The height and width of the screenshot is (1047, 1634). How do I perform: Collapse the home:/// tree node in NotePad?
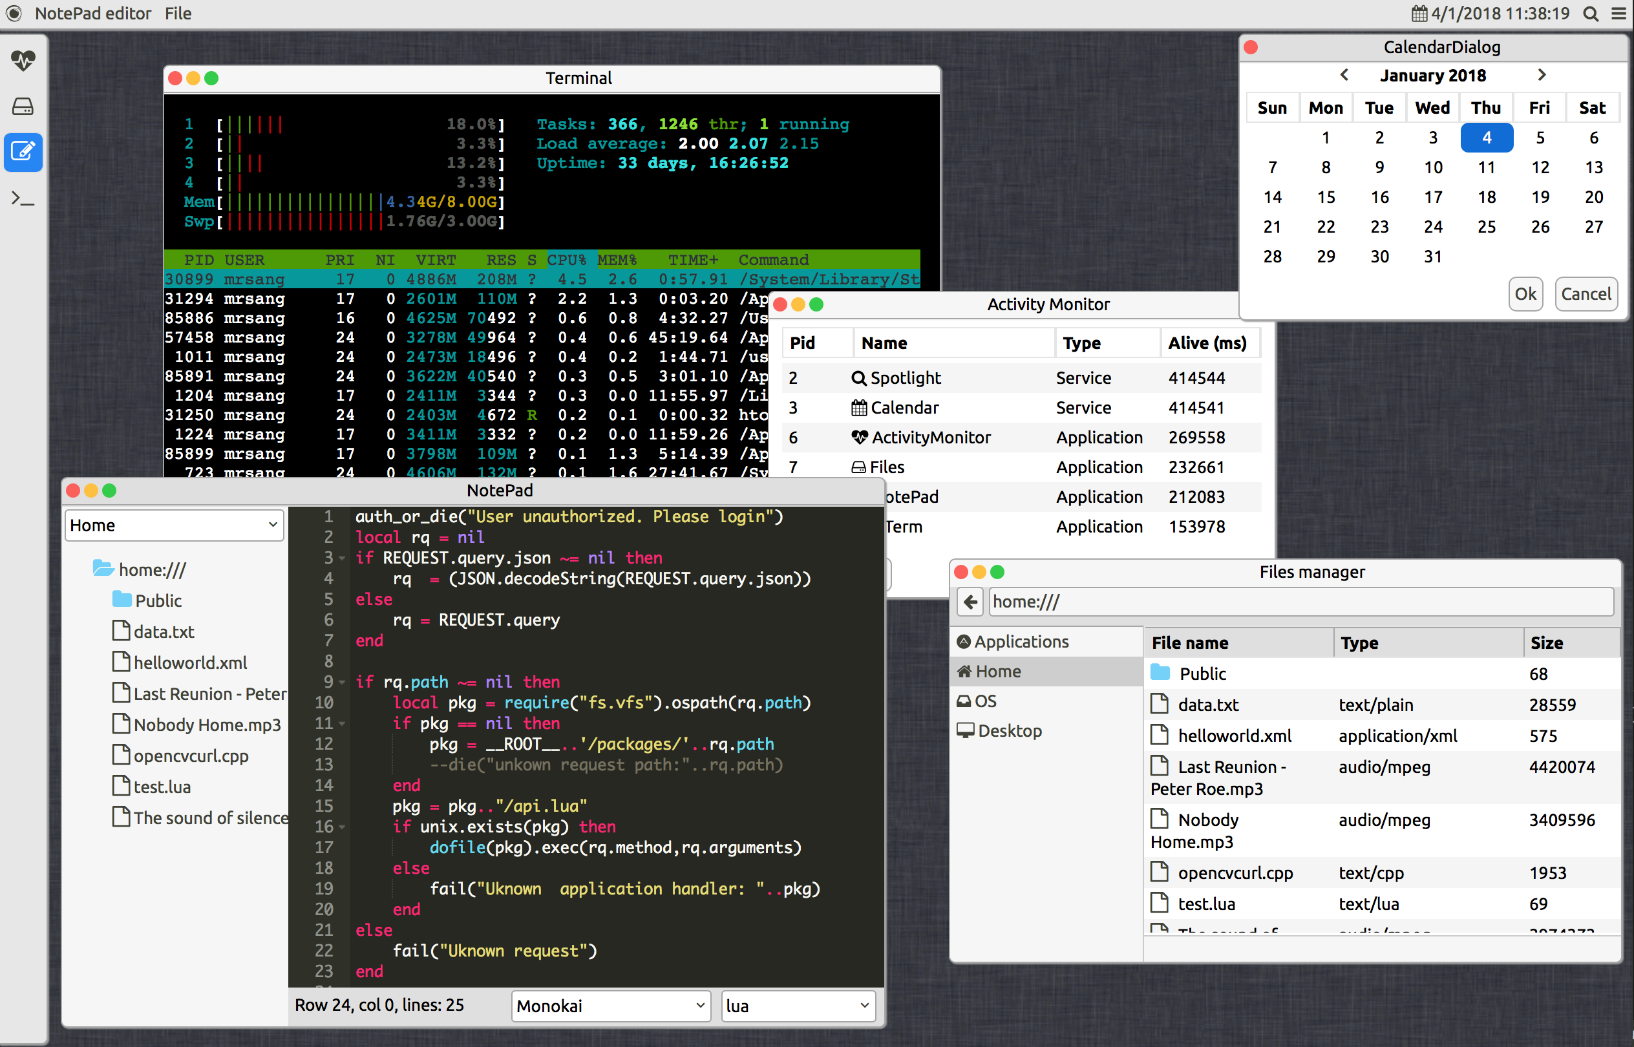point(140,569)
